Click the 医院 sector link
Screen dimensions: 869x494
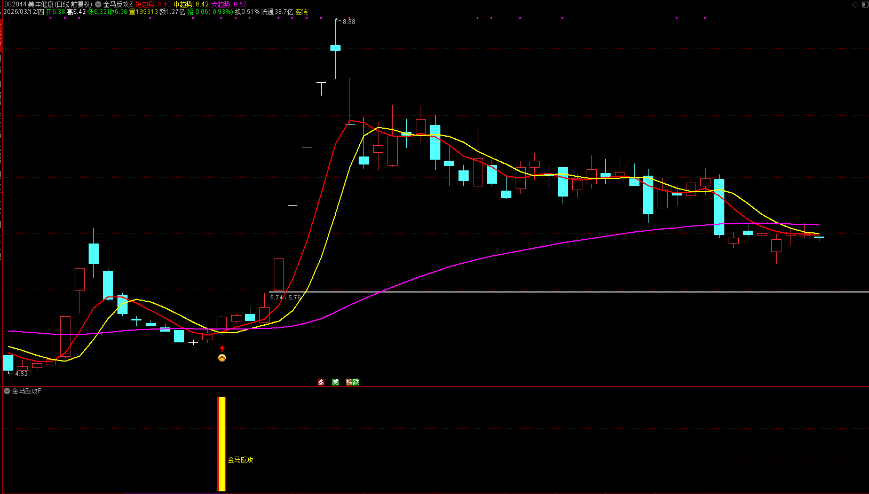pos(302,12)
